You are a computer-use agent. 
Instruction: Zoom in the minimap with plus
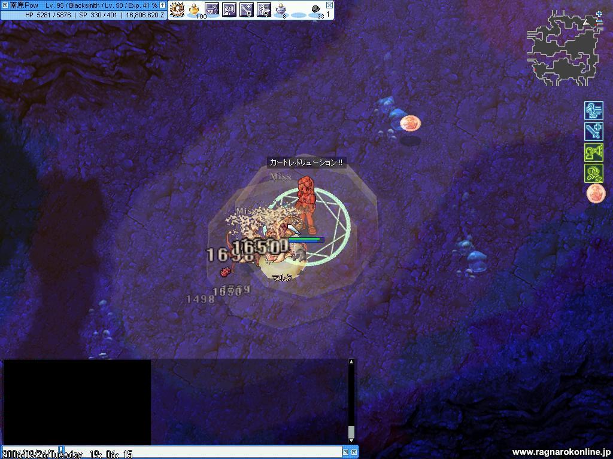(599, 14)
